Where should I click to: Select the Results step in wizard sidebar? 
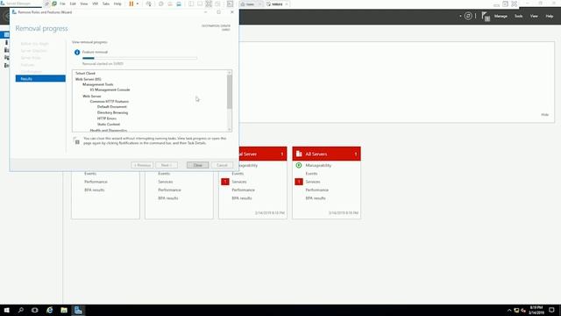coord(40,79)
